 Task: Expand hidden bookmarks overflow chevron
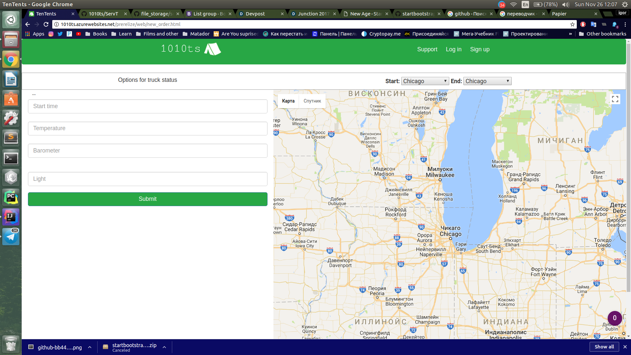[570, 34]
